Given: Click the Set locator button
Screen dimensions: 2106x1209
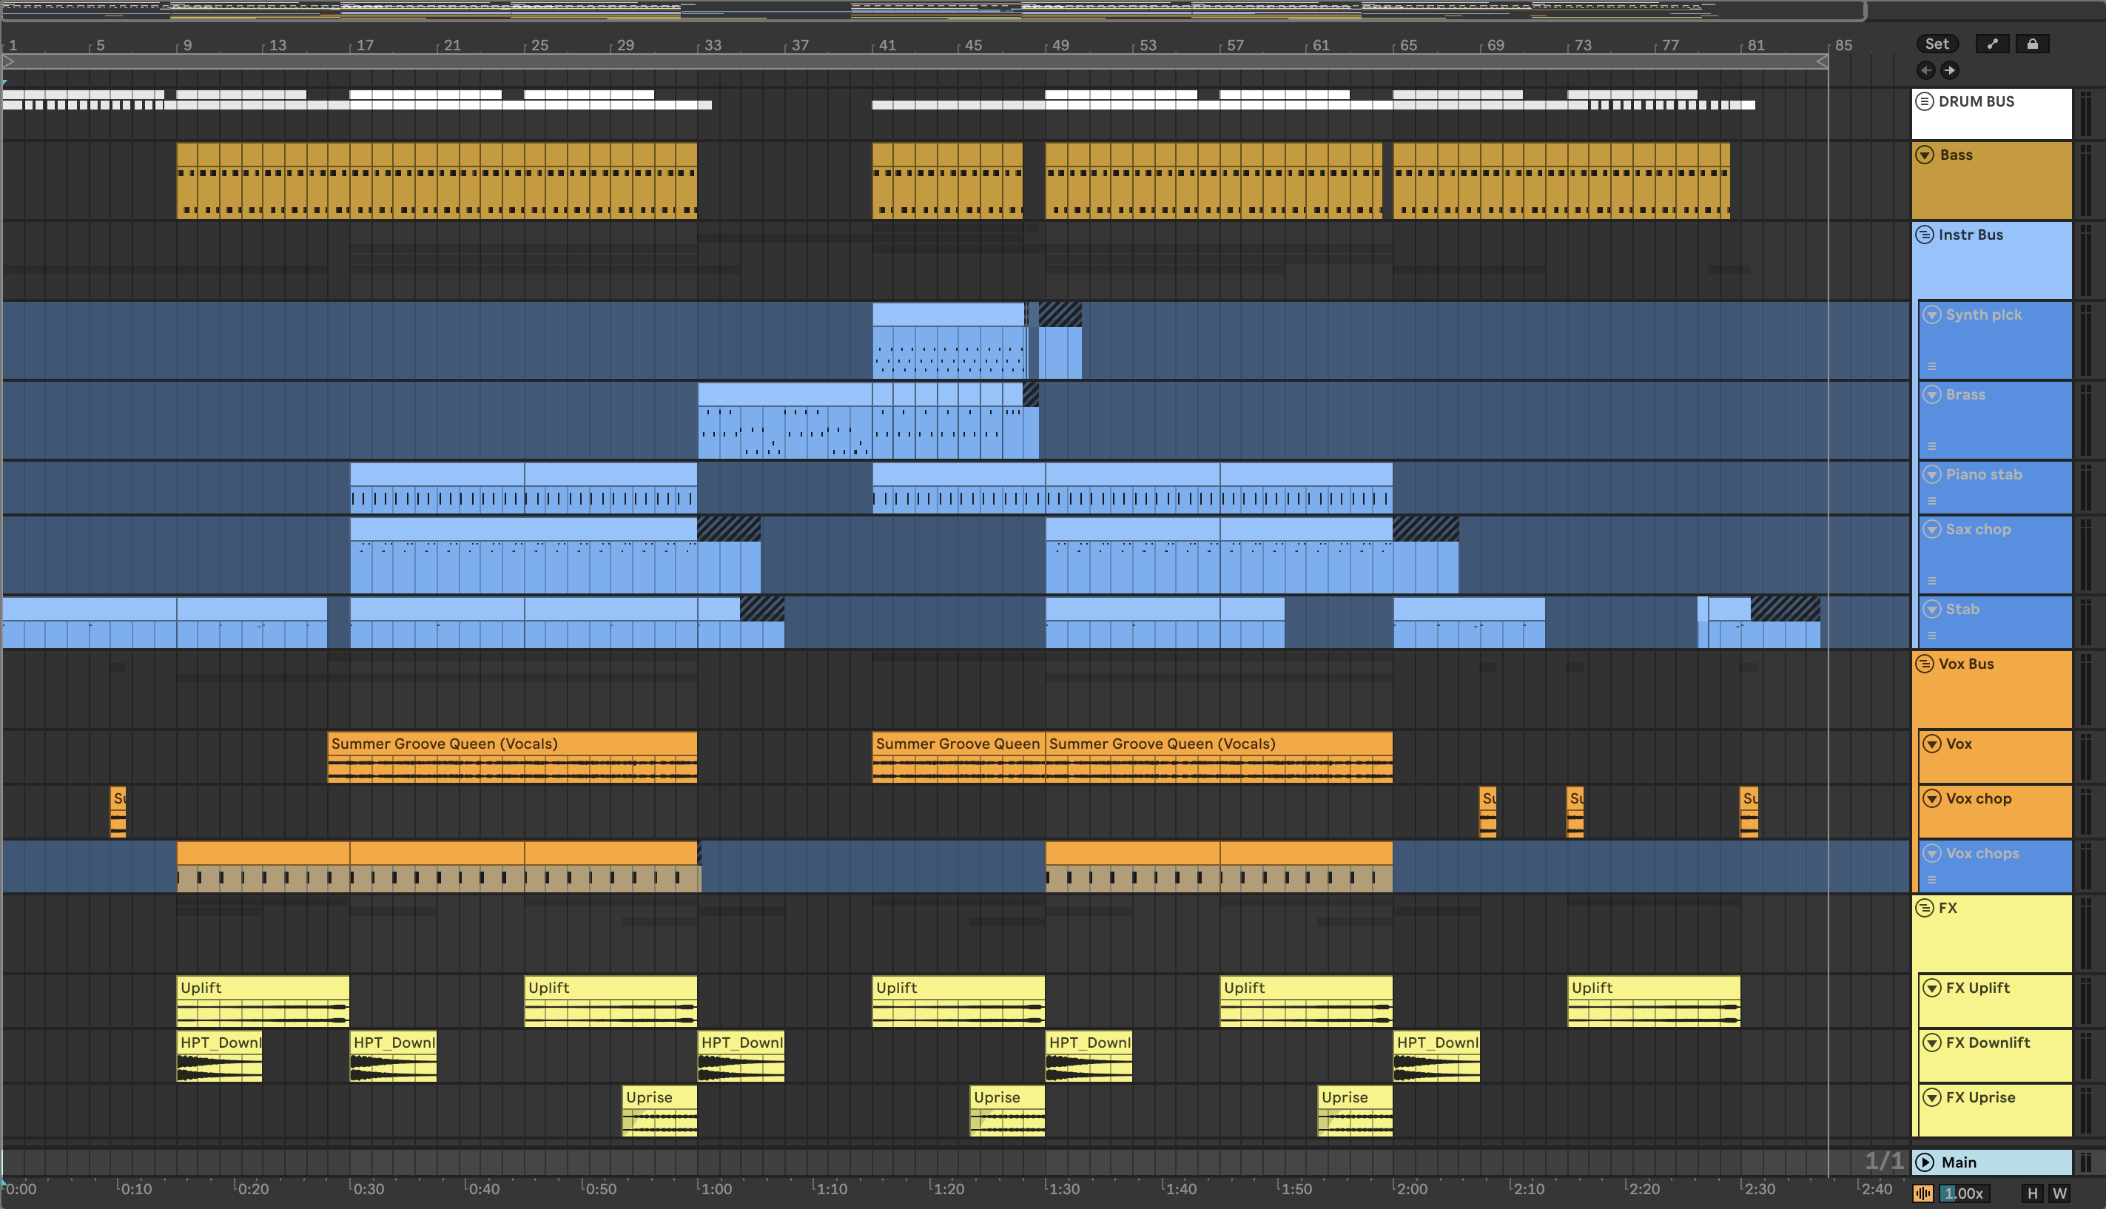Looking at the screenshot, I should 1937,44.
